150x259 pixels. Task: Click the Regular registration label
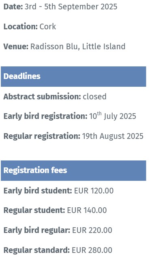point(42,136)
